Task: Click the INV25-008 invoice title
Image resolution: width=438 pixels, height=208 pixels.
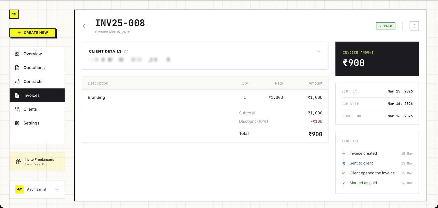Action: coord(120,23)
